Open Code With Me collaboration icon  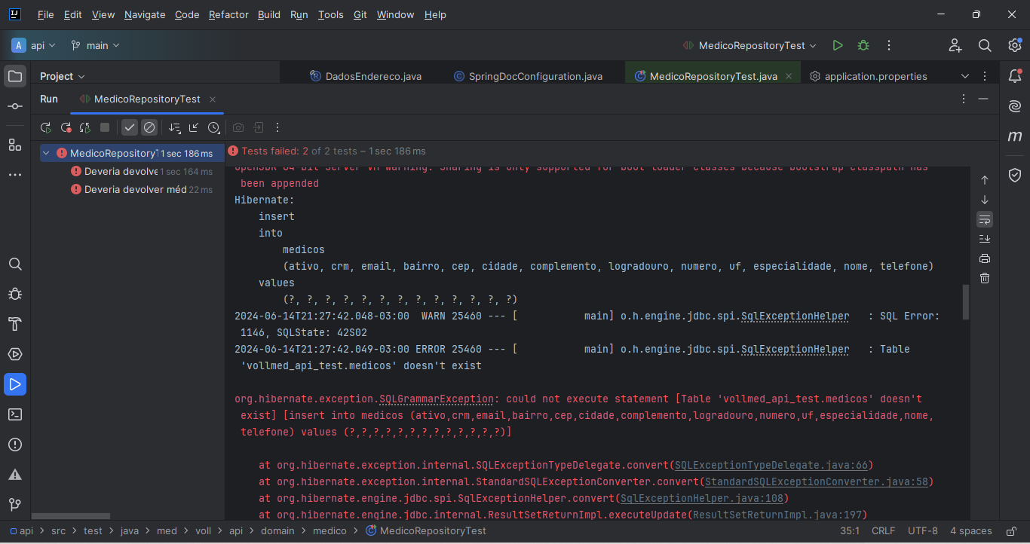point(955,45)
